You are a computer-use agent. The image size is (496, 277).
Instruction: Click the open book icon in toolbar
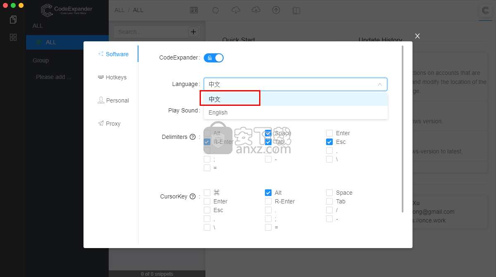[296, 10]
